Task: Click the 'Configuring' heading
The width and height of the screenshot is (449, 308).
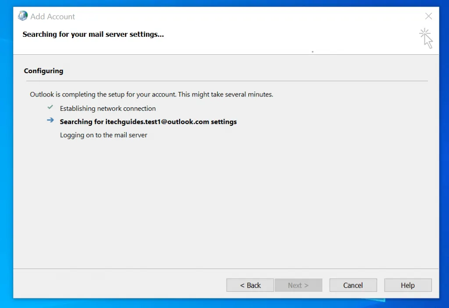Action: coord(43,71)
